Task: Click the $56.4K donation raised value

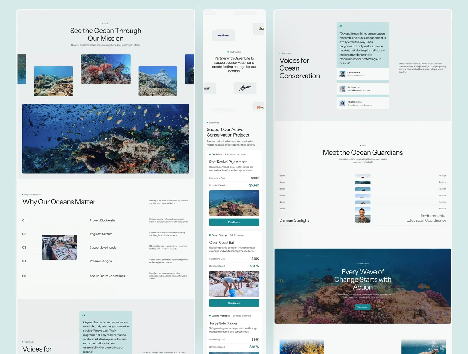Action: pos(254,185)
